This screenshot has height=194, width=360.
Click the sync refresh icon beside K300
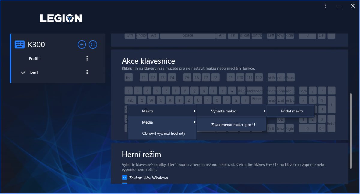[x=93, y=45]
